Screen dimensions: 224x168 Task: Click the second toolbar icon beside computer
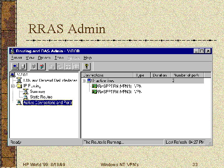pyautogui.click(x=23, y=67)
